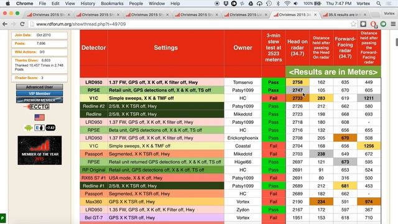Click the 'Results are in Meters' green banner
This screenshot has height=224, width=398.
point(333,72)
